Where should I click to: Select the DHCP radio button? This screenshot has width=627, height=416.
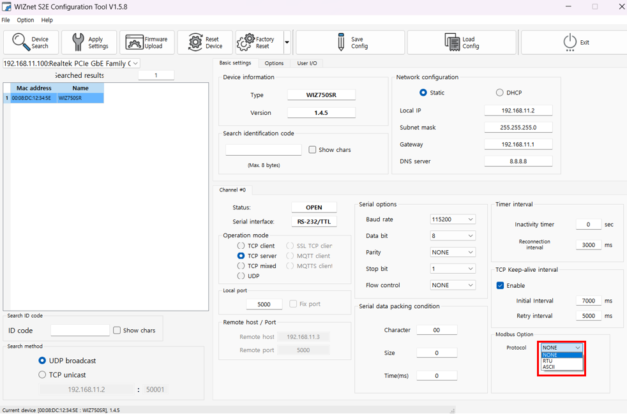pos(499,93)
